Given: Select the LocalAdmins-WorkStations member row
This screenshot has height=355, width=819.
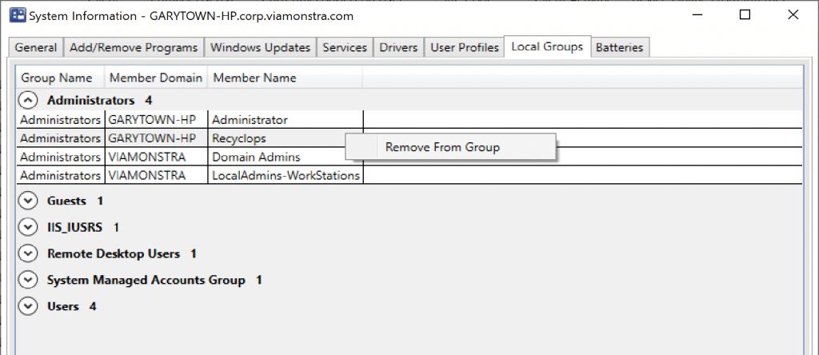Looking at the screenshot, I should [x=286, y=175].
